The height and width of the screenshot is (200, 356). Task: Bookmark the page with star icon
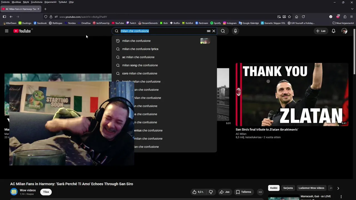coord(290,17)
